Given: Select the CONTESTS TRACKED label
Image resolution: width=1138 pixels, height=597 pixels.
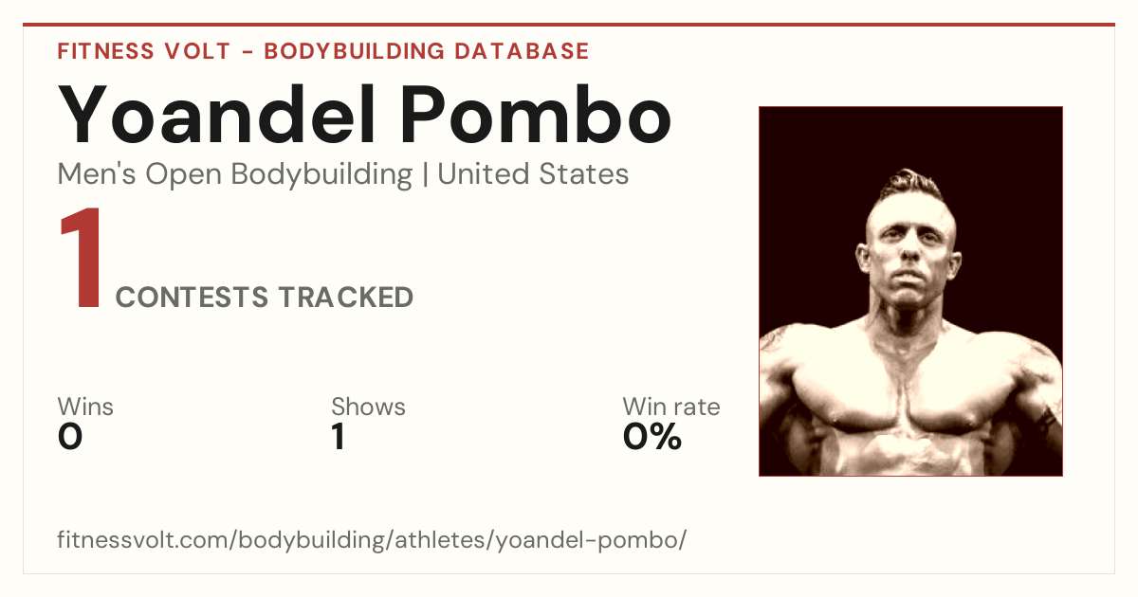Looking at the screenshot, I should tap(265, 298).
